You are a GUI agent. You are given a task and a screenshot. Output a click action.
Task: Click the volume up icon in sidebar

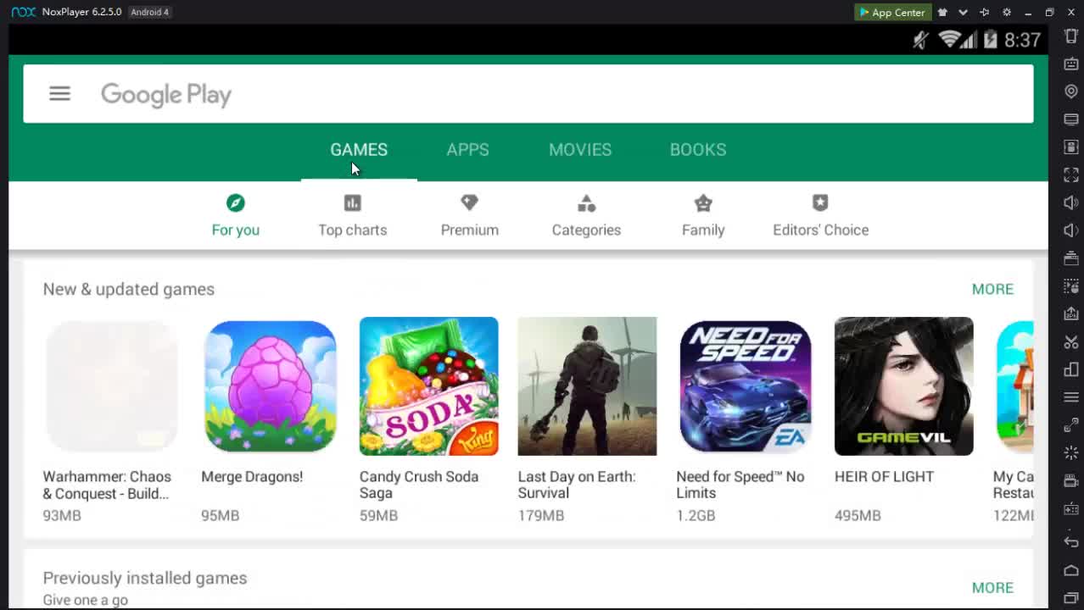click(x=1071, y=202)
